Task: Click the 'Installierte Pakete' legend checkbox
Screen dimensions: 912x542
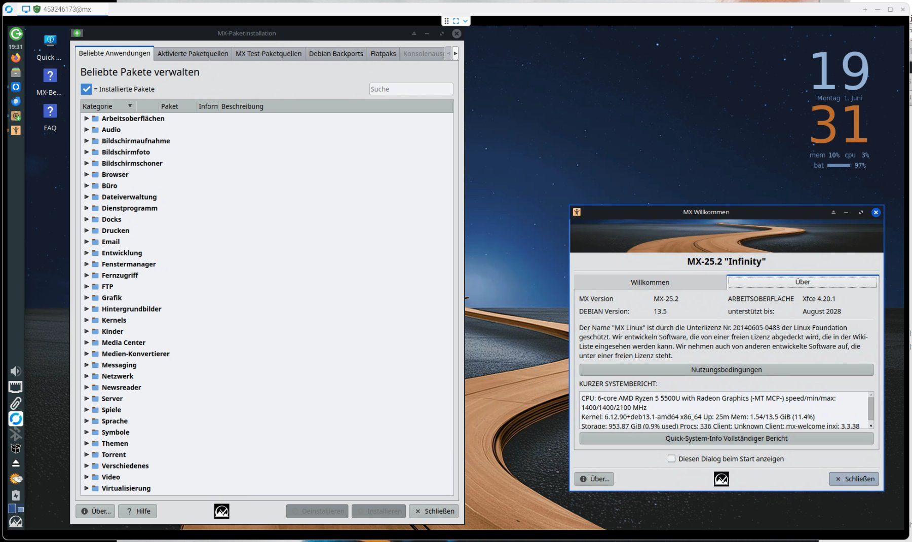Action: 86,89
